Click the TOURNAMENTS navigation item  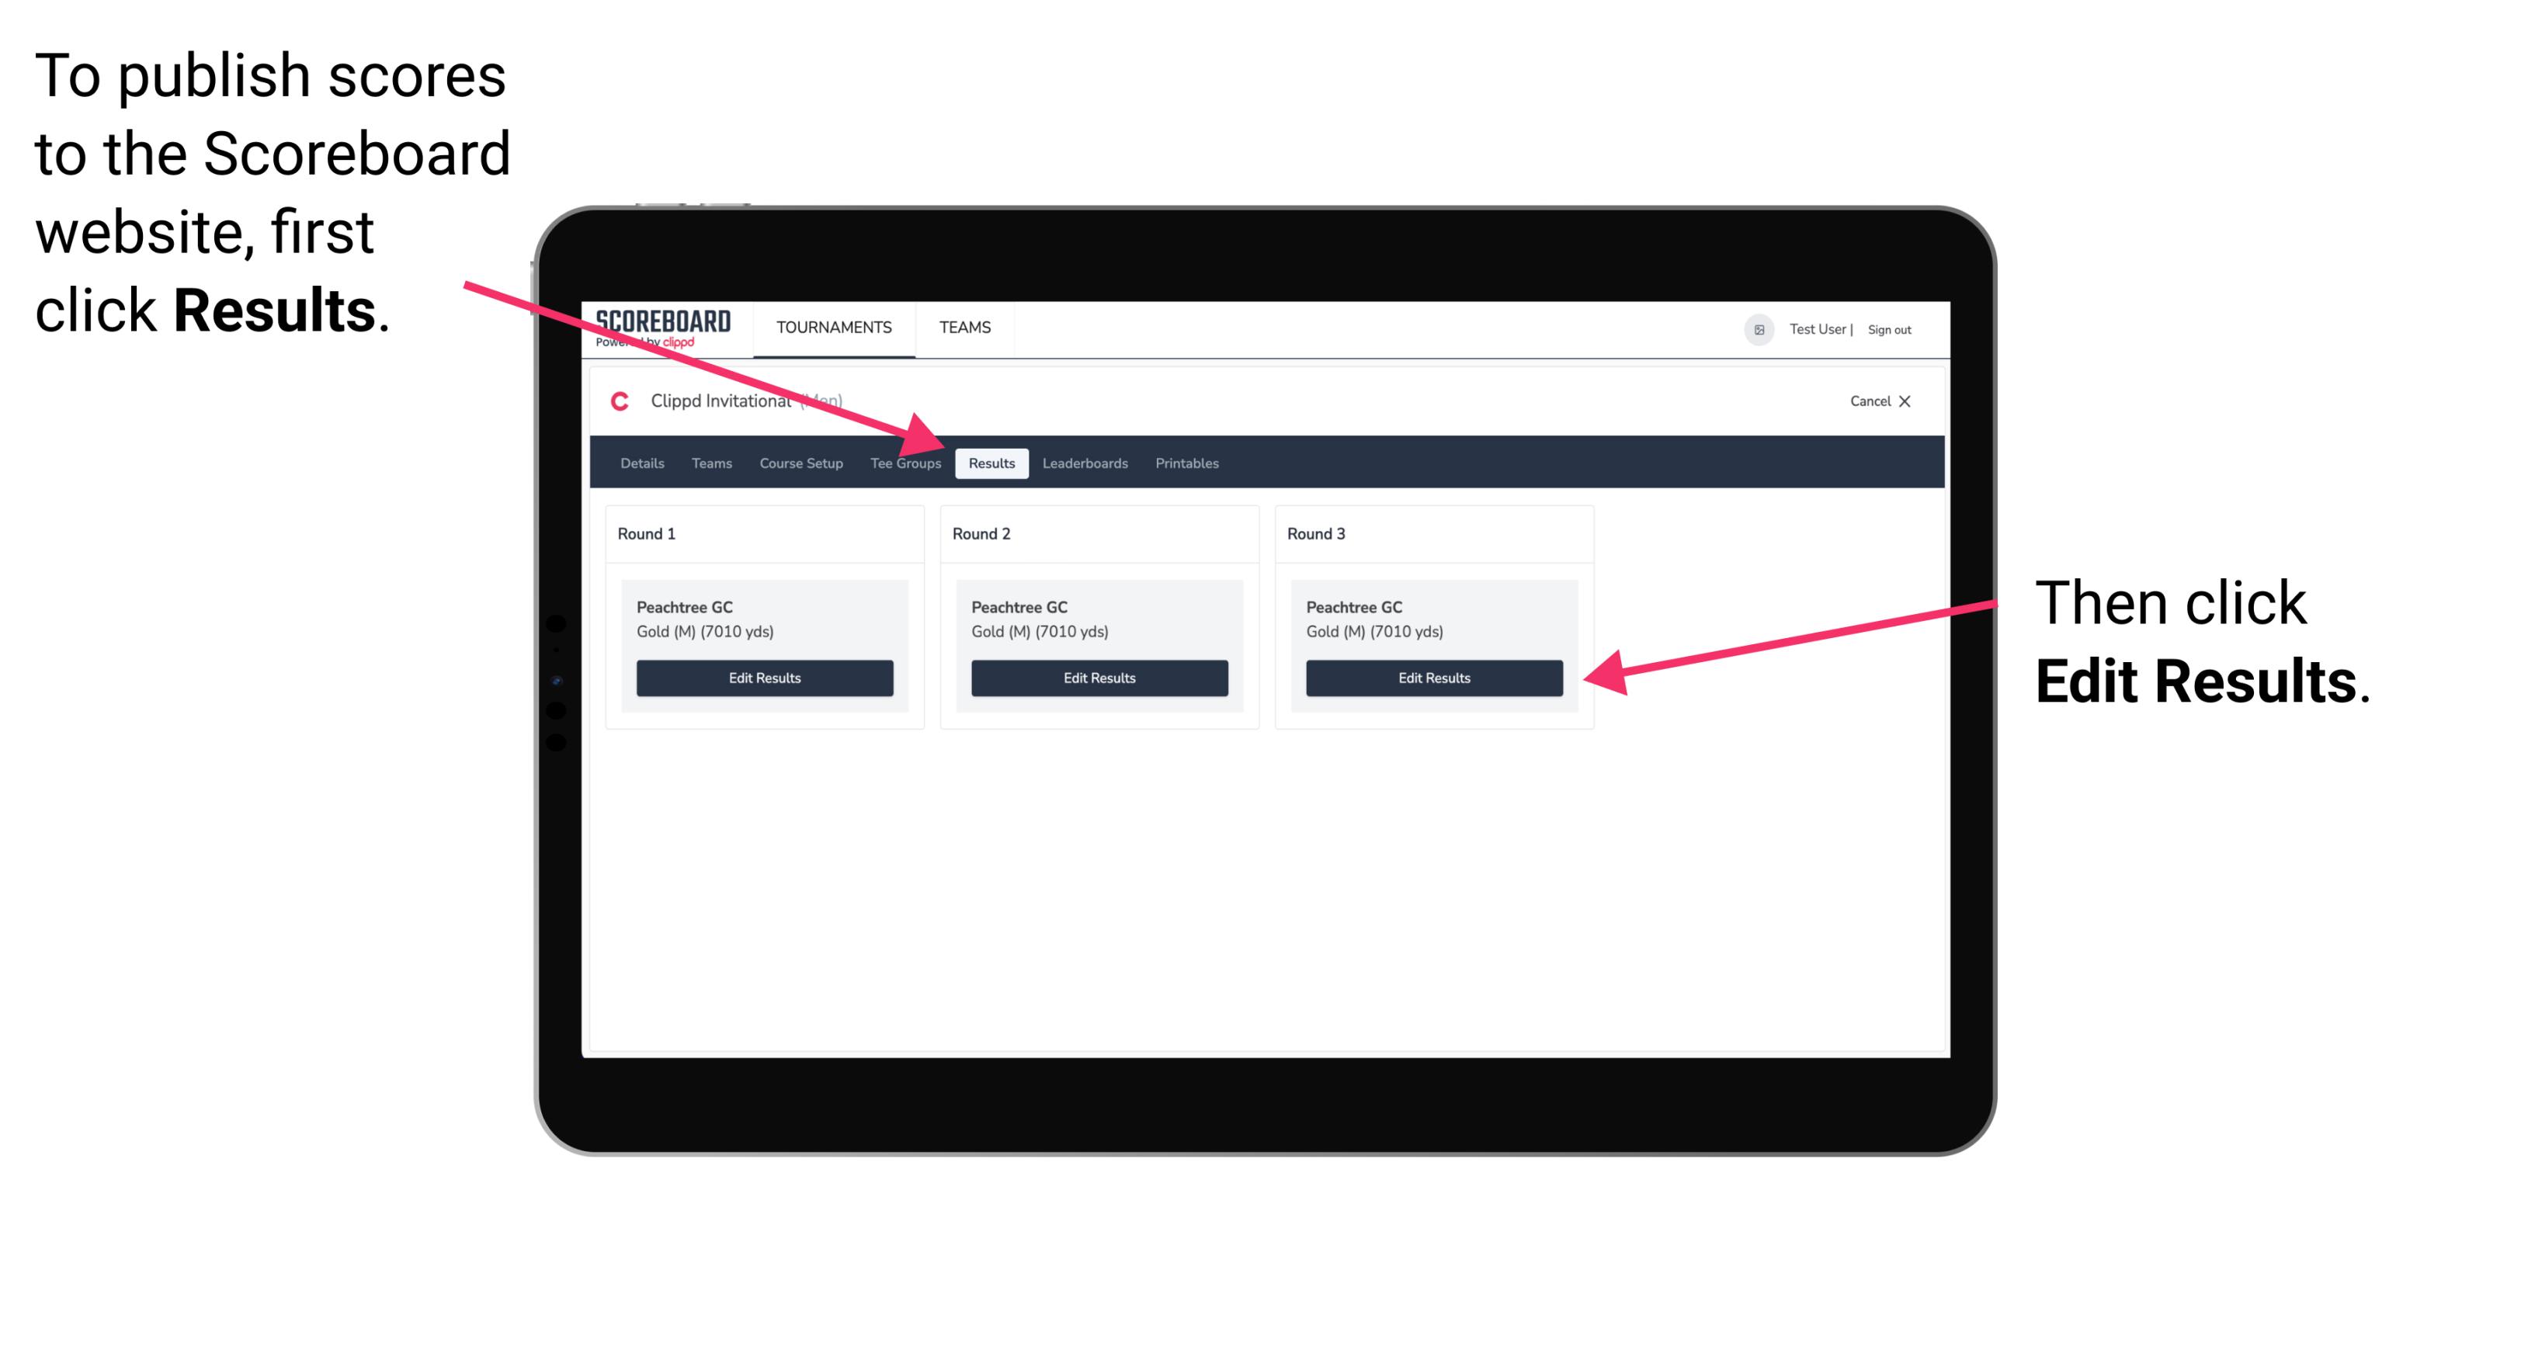829,327
